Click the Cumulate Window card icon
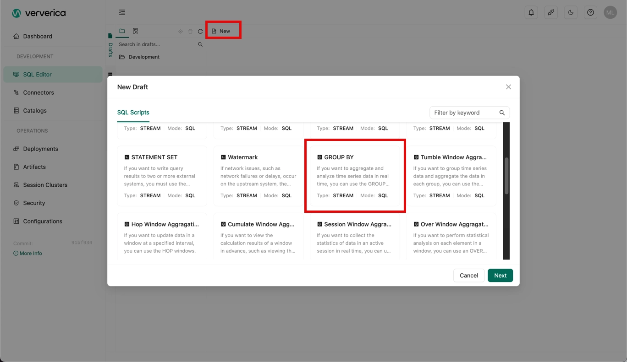627x362 pixels. (x=223, y=224)
